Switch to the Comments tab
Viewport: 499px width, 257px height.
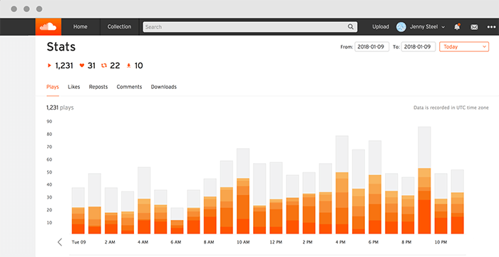click(x=129, y=87)
